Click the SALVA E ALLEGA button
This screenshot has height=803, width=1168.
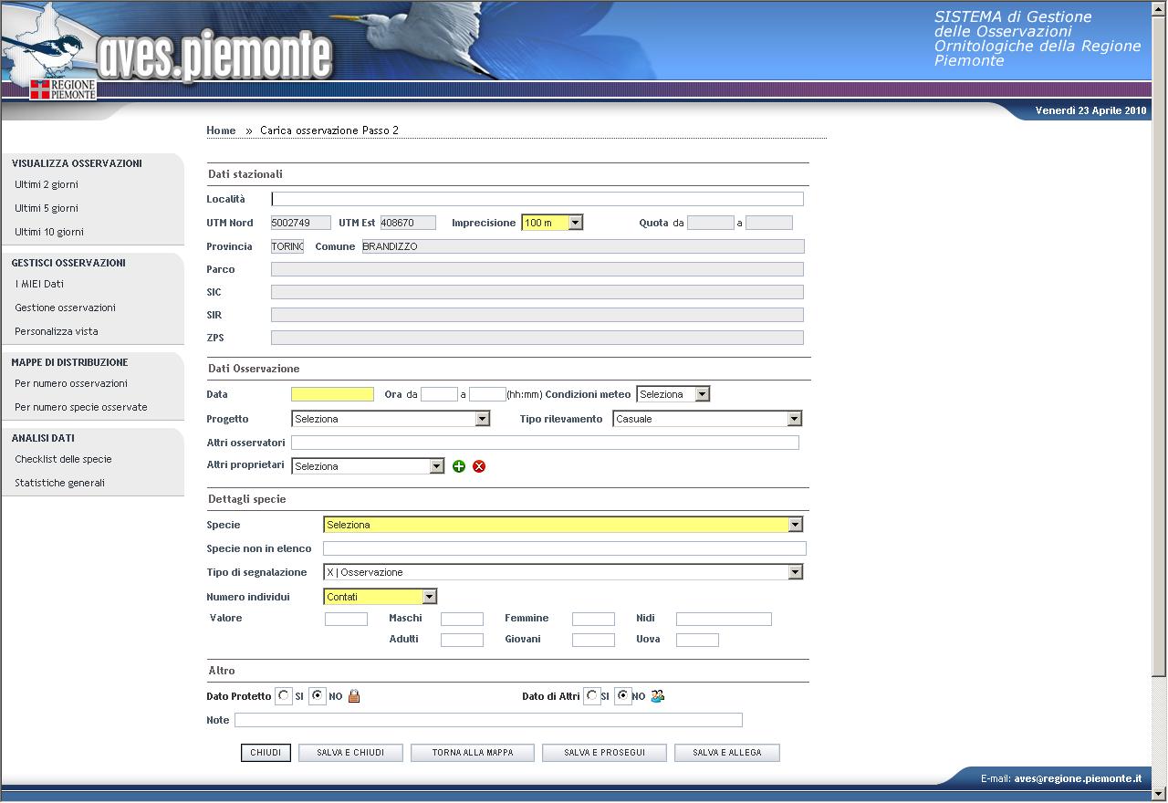[x=727, y=753]
